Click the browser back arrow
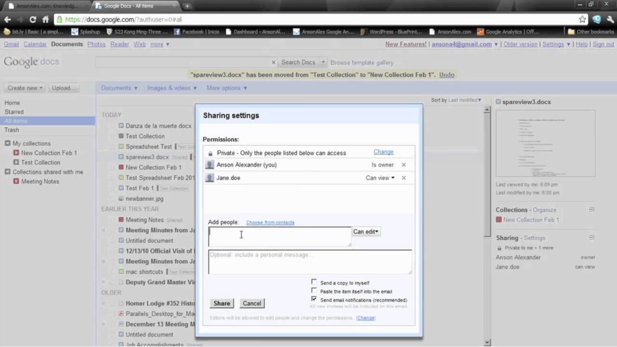The height and width of the screenshot is (347, 617). (7, 20)
